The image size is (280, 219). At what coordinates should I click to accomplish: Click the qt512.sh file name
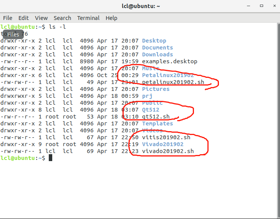pos(156,117)
